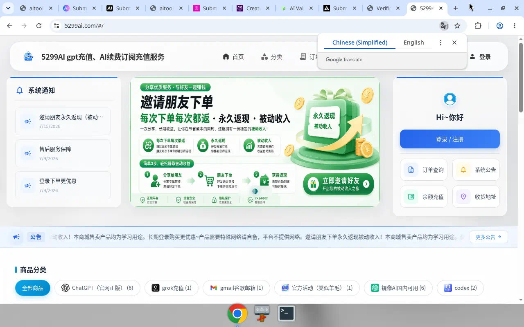Open the middle taskbar application icon

click(262, 314)
